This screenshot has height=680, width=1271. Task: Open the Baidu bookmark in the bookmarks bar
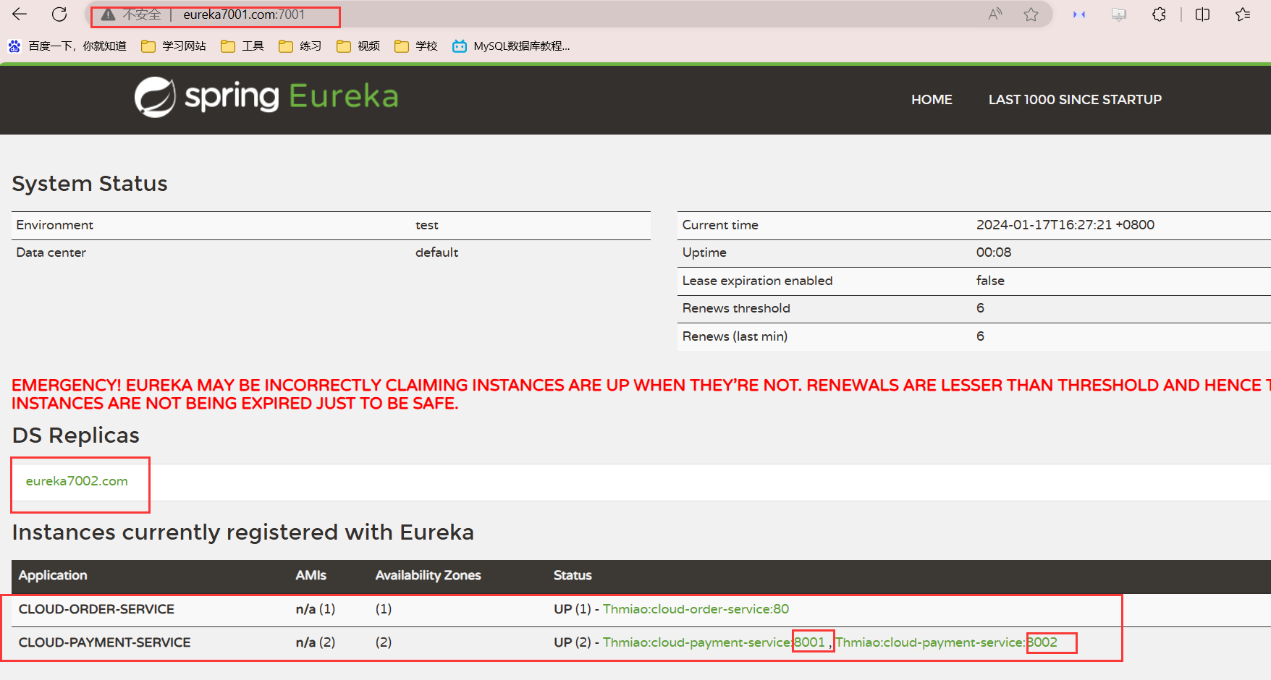pyautogui.click(x=67, y=46)
